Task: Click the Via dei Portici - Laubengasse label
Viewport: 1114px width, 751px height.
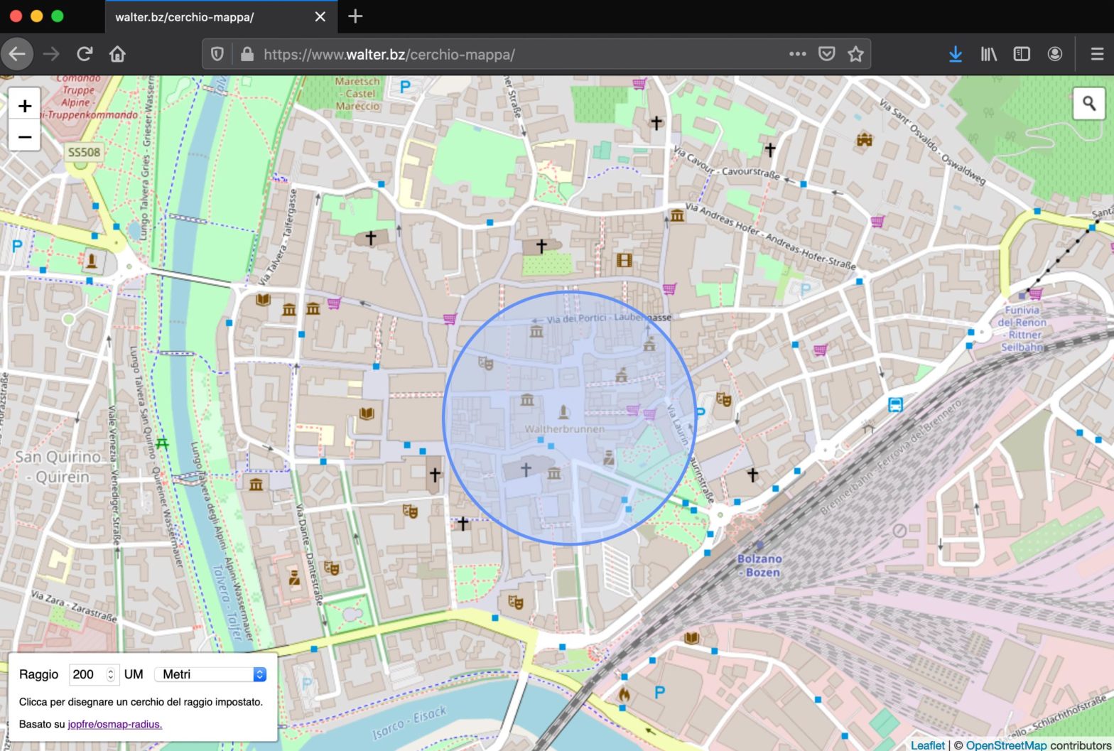Action: 609,318
